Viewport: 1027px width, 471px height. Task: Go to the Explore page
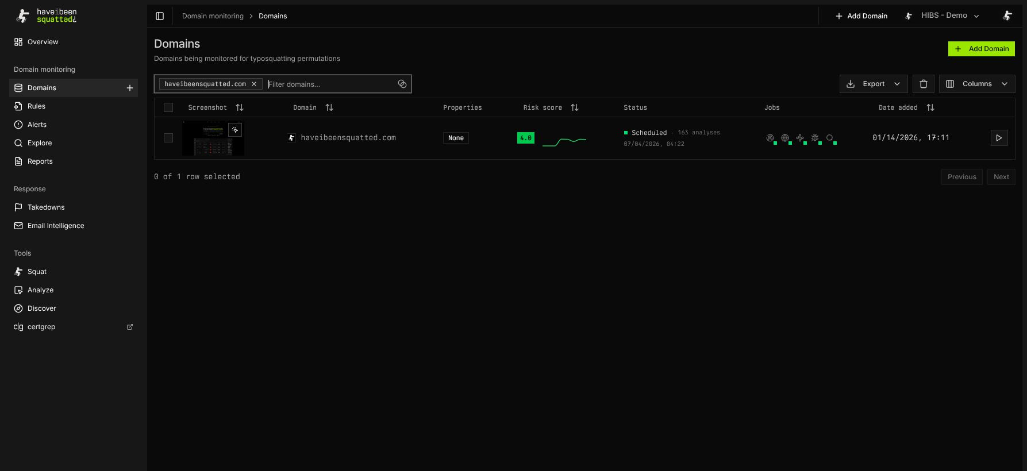coord(74,143)
